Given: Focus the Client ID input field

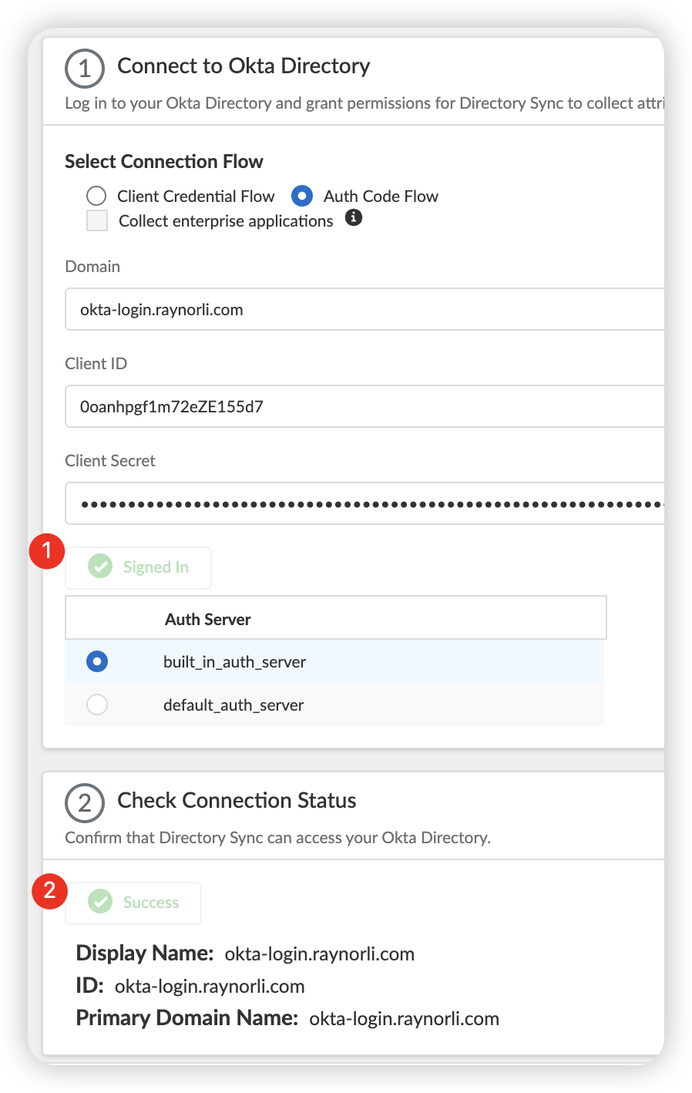Looking at the screenshot, I should [x=364, y=406].
